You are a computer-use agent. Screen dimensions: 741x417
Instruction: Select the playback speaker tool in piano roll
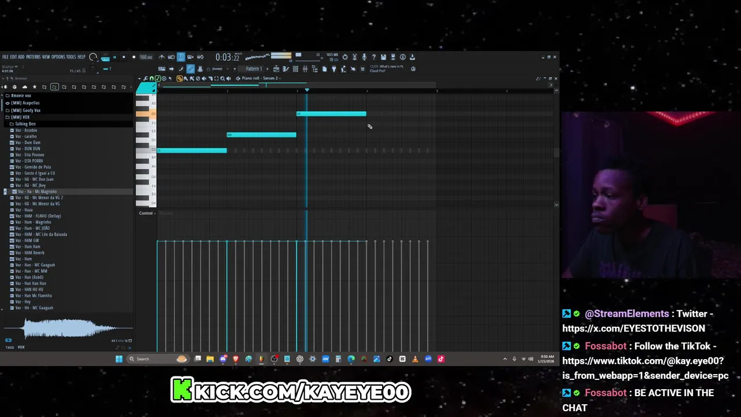tap(228, 78)
